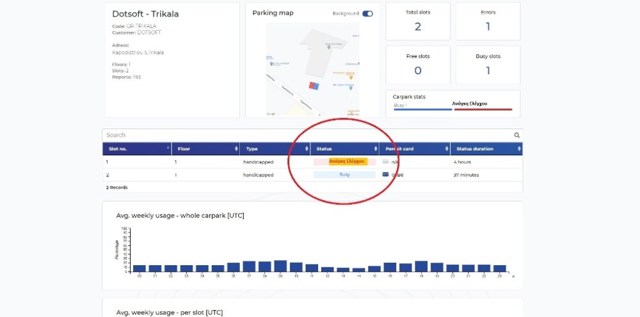
Task: Click the blue Busy bar in Carpark stats
Action: (422, 110)
